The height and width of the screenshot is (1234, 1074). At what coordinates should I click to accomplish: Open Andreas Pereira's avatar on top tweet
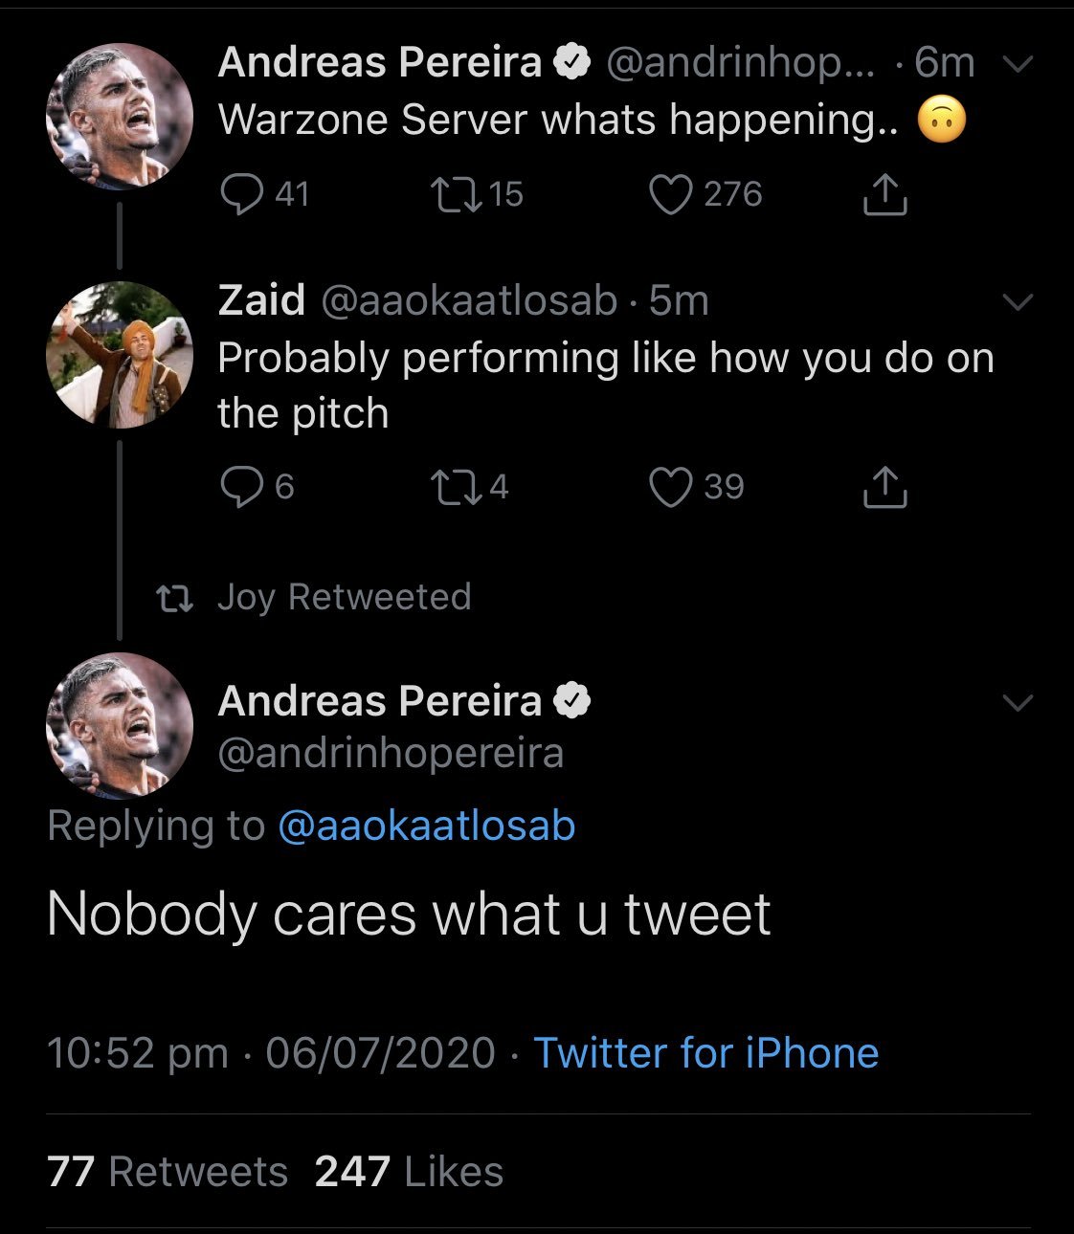[120, 116]
